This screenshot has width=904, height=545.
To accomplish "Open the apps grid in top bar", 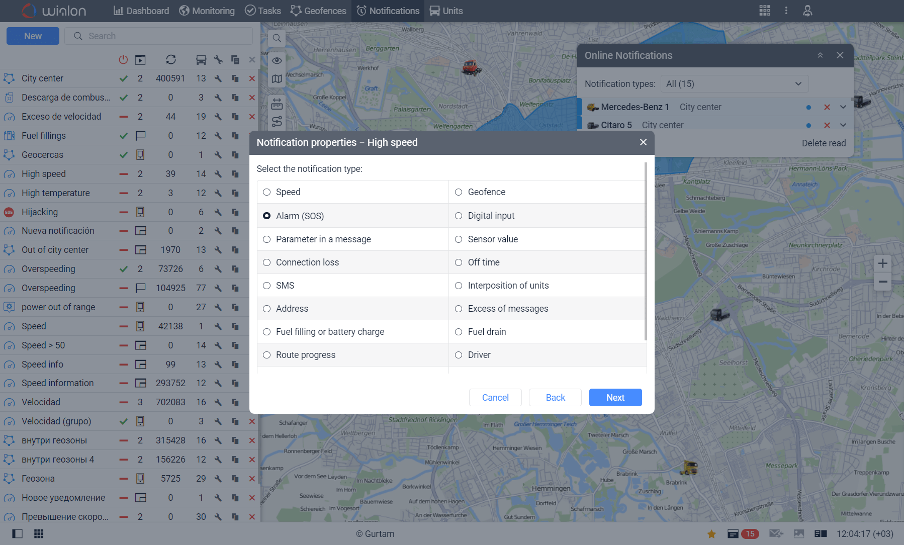I will (x=765, y=11).
